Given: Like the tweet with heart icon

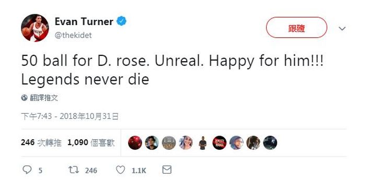Looking at the screenshot, I should 121,170.
